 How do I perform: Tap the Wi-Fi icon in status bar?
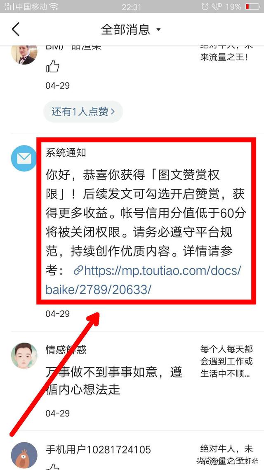54,6
